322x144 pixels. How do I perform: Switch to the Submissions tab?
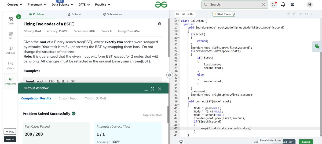112,14
